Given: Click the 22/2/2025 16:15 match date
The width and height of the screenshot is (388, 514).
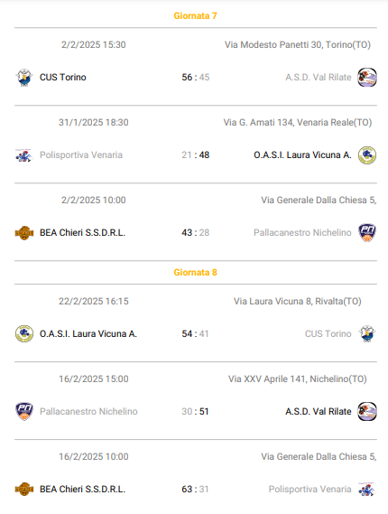Looking at the screenshot, I should pyautogui.click(x=94, y=301).
